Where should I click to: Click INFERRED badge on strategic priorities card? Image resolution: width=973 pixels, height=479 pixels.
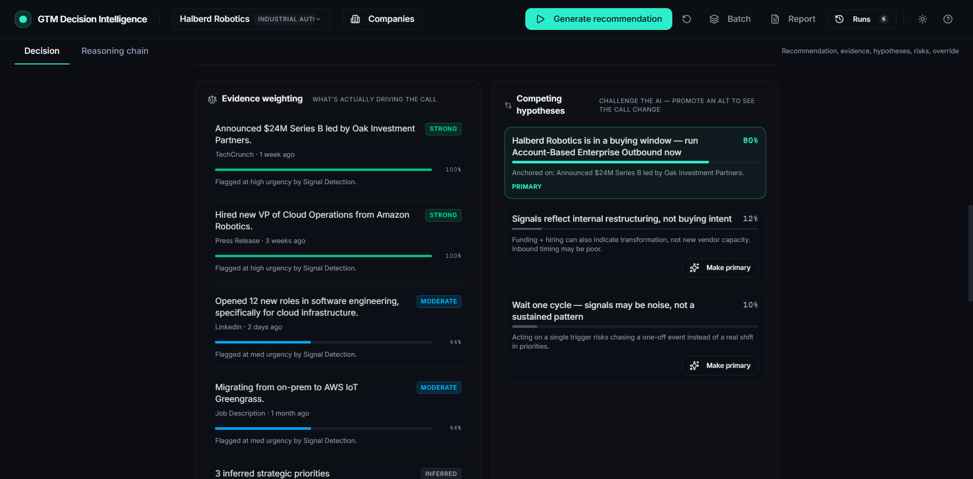pos(441,474)
